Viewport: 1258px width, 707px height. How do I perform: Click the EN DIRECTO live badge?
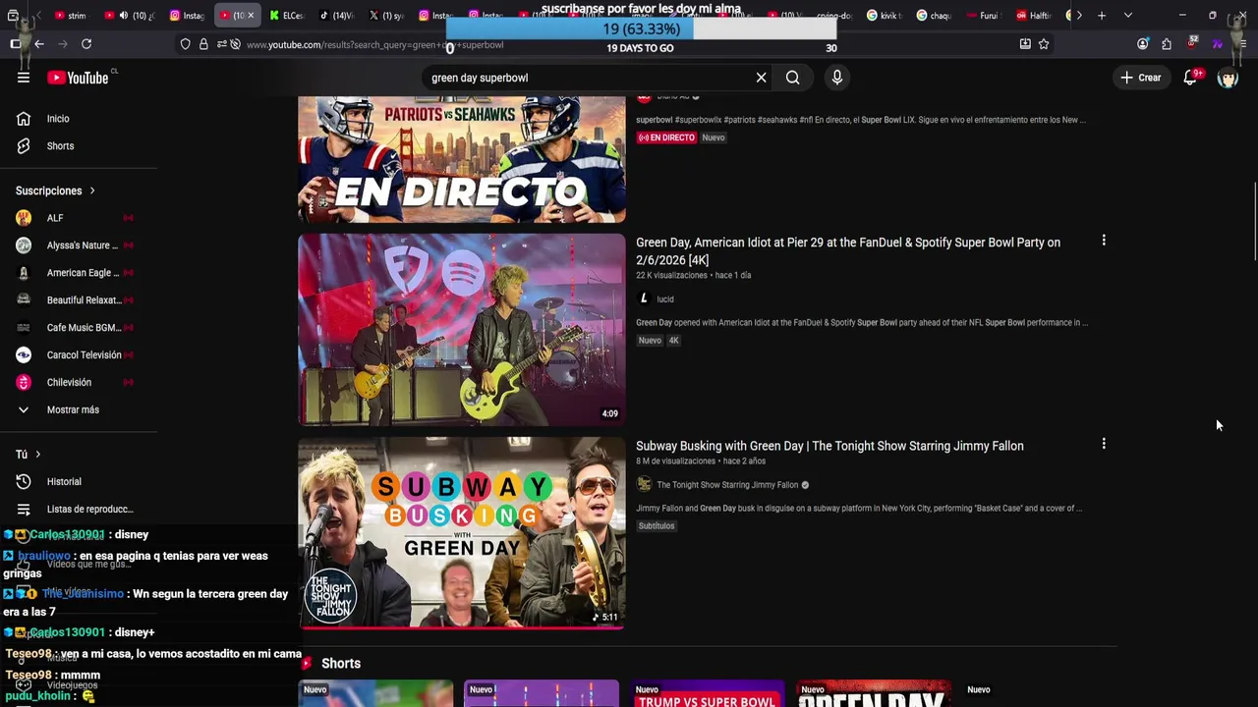[x=666, y=137]
